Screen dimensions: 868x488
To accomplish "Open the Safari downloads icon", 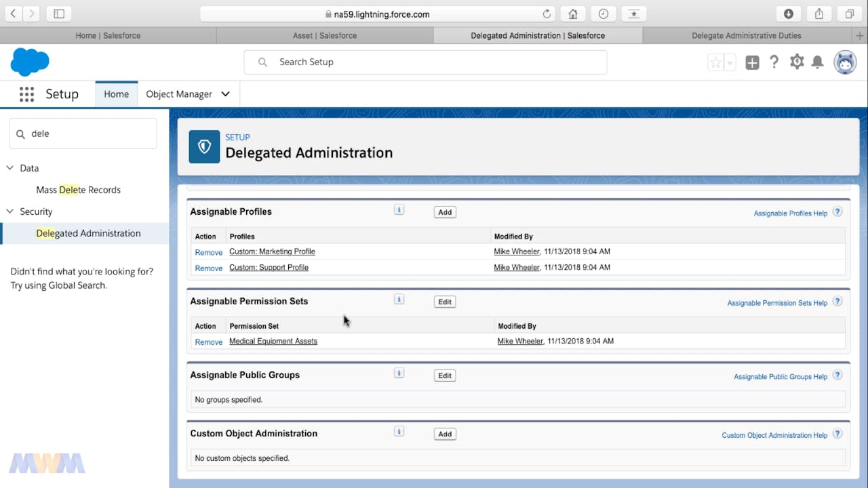I will coord(789,14).
